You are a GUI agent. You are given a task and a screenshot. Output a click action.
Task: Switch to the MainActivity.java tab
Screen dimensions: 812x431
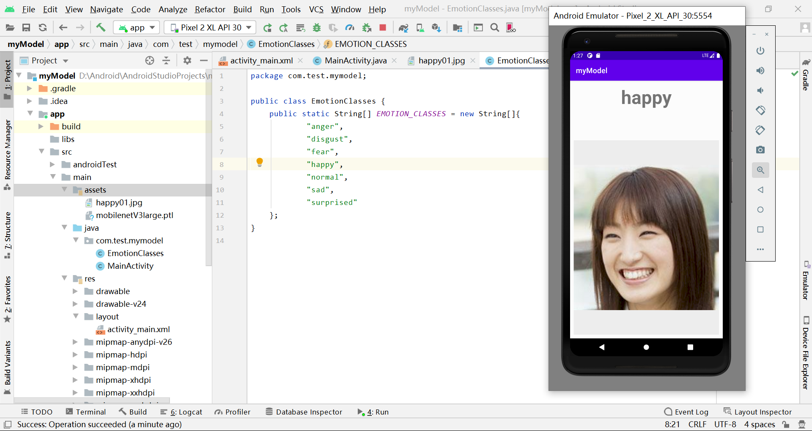[355, 61]
